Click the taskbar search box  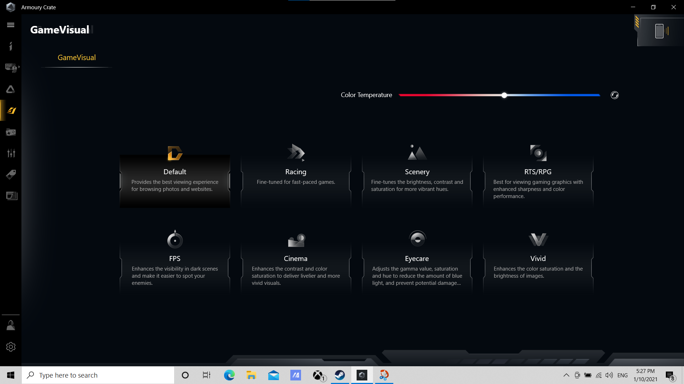[x=98, y=375]
